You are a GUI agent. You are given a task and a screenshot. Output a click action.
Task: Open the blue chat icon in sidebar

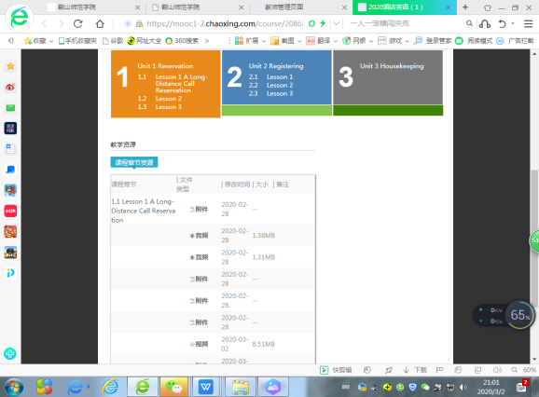(x=10, y=170)
